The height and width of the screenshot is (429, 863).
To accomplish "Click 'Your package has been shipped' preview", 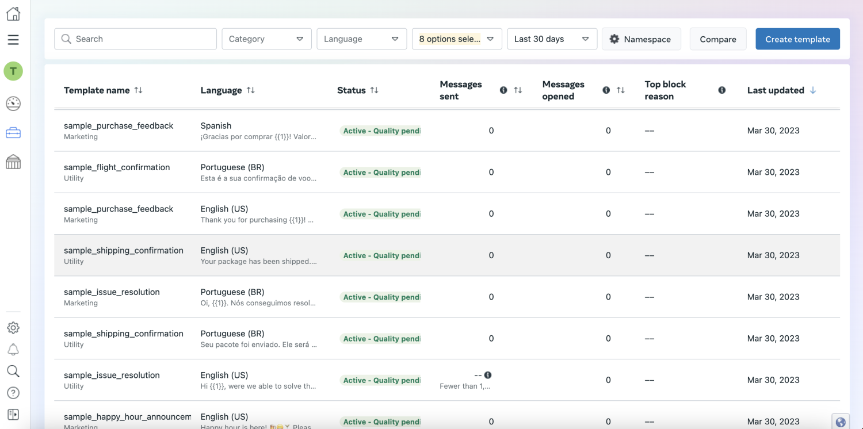I will [x=258, y=262].
